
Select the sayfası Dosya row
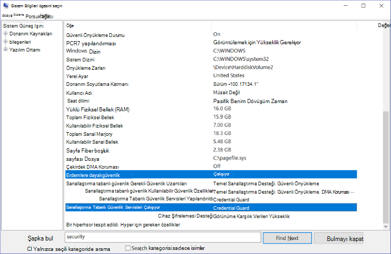(x=211, y=158)
